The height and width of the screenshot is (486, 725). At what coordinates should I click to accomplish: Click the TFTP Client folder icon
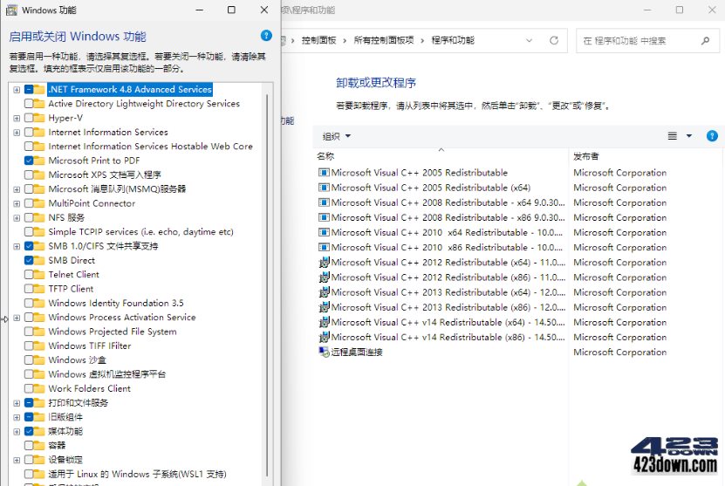point(39,289)
